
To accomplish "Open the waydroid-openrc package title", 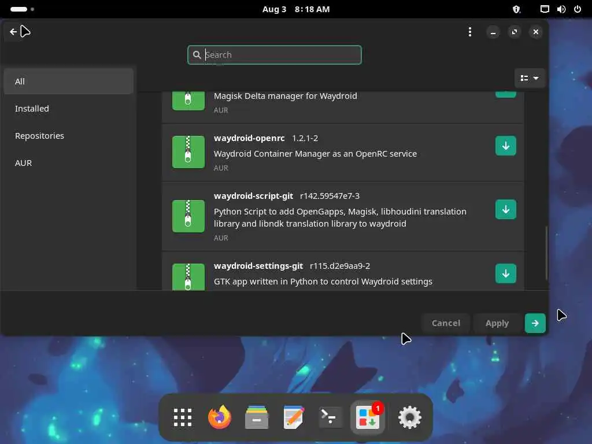I will pyautogui.click(x=249, y=138).
